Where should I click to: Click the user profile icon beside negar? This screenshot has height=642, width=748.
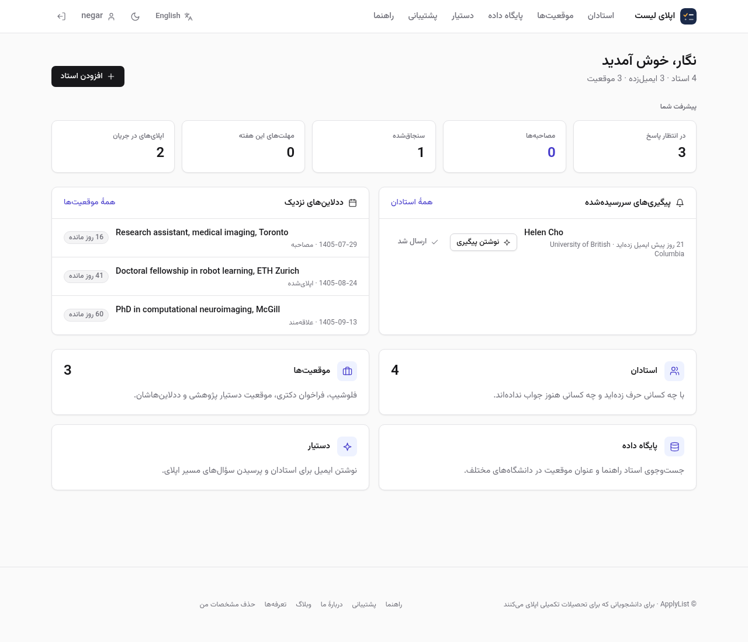(112, 16)
